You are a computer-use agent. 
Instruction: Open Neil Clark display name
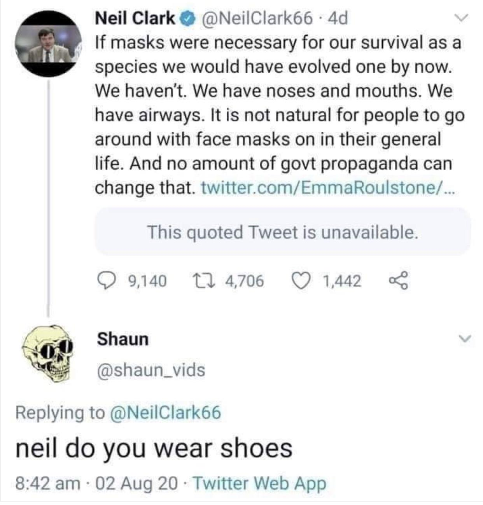click(135, 18)
